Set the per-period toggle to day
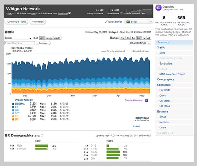Screen dimensions: 197x166 (x=42, y=38)
